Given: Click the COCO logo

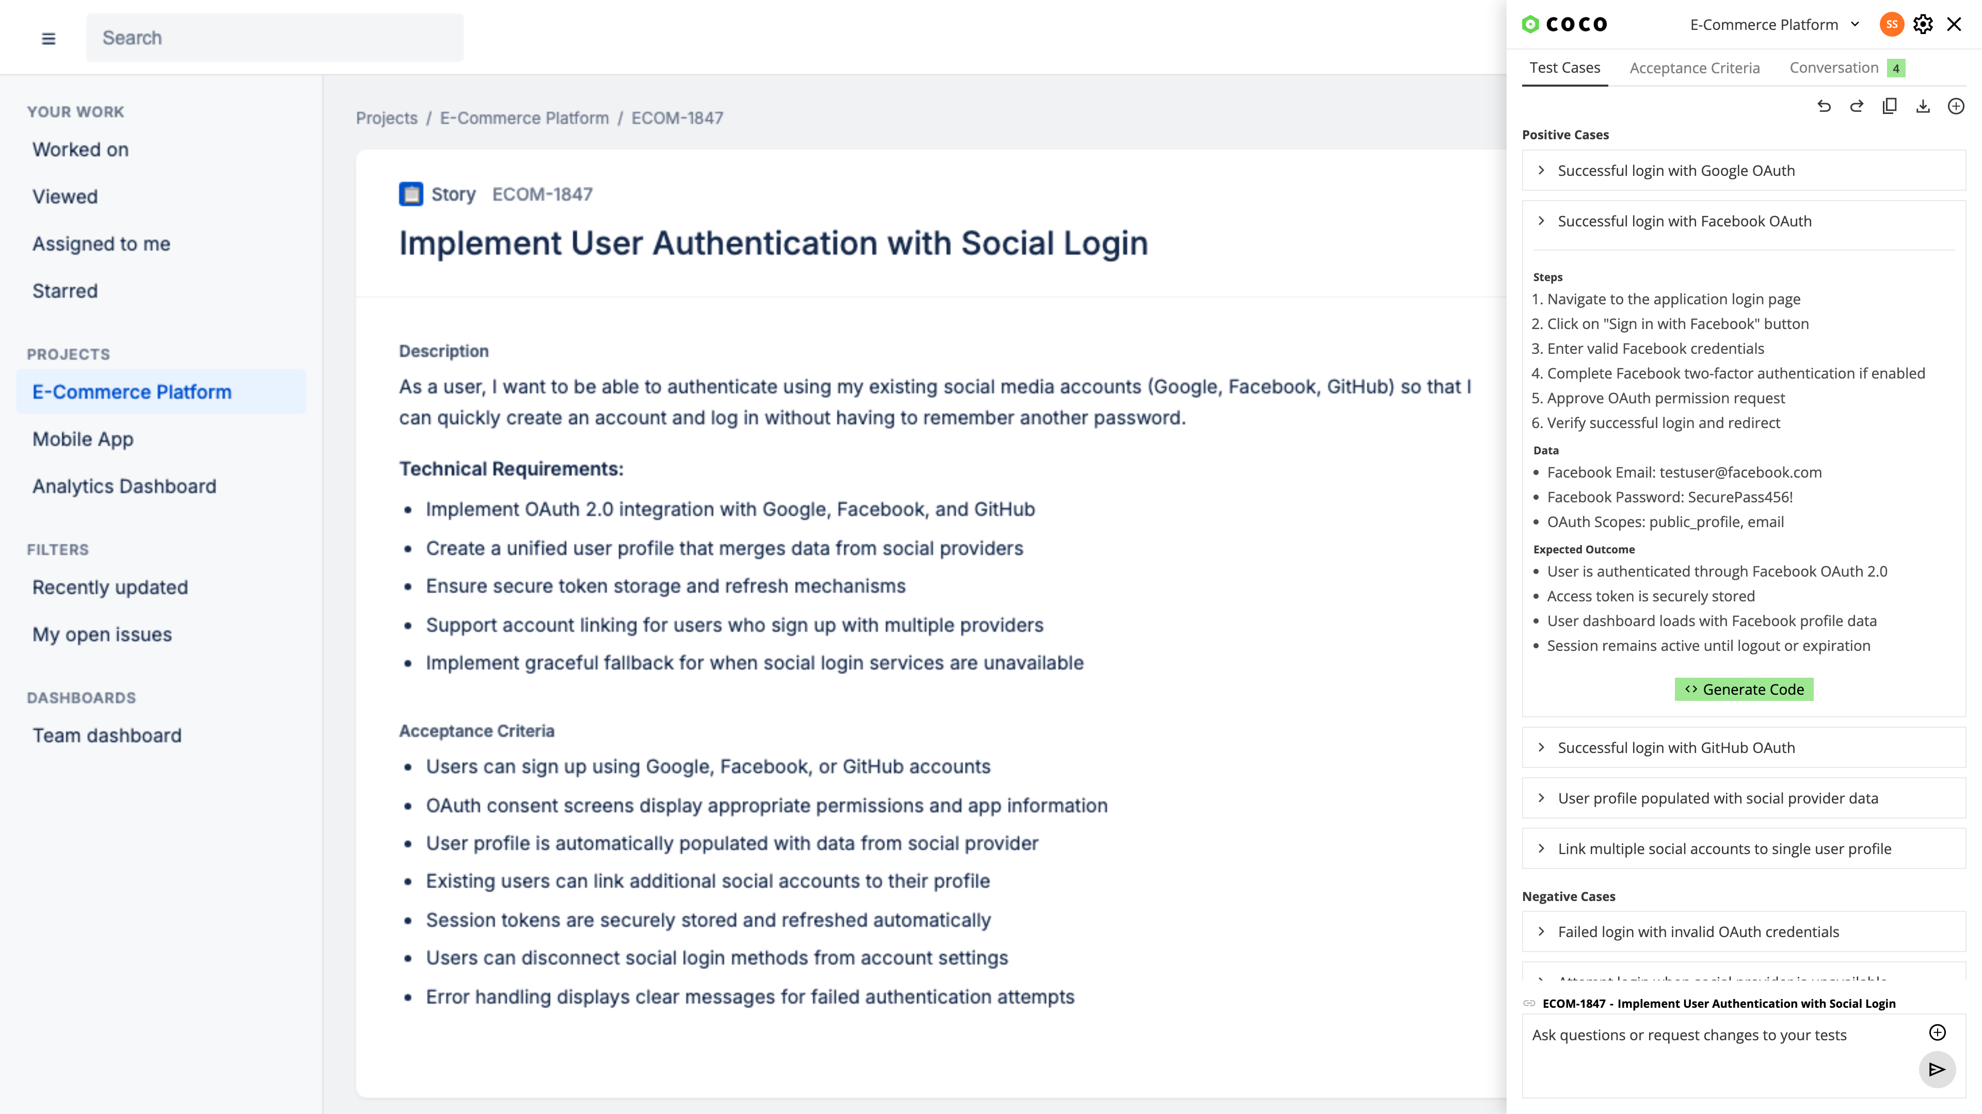Looking at the screenshot, I should coord(1564,24).
